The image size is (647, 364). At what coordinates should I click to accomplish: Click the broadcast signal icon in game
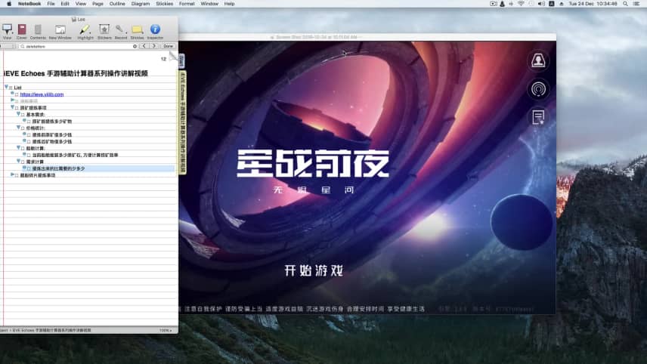coord(538,88)
